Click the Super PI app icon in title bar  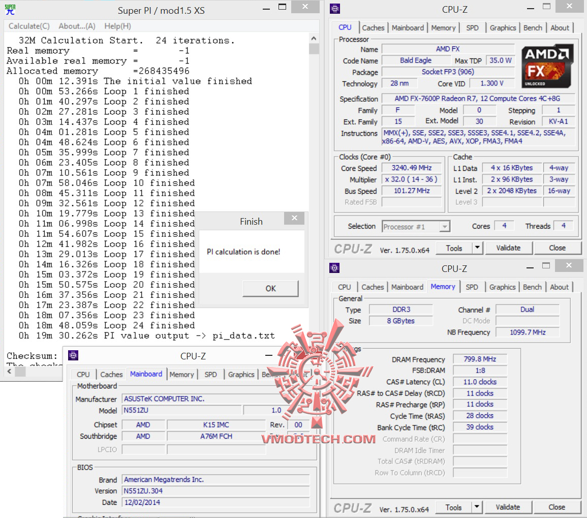[10, 10]
